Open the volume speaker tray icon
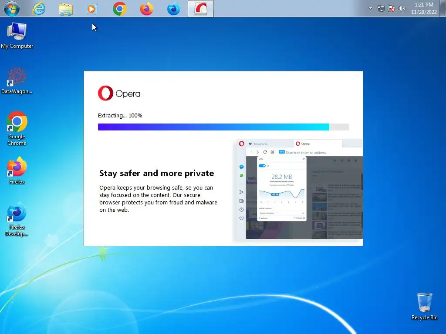446x334 pixels. pos(402,8)
